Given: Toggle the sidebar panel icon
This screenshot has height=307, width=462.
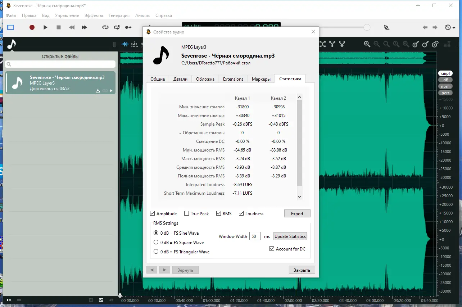Looking at the screenshot, I should click(10, 27).
